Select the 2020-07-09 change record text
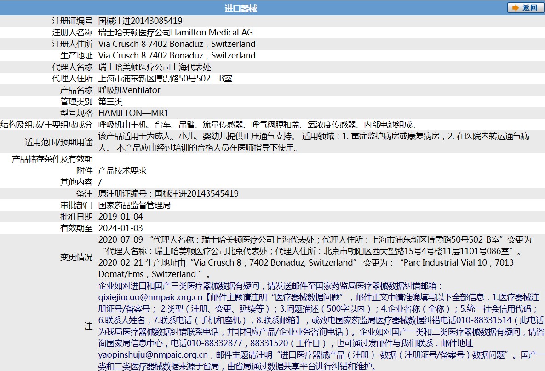Viewport: 545px width, 371px height. 315,245
